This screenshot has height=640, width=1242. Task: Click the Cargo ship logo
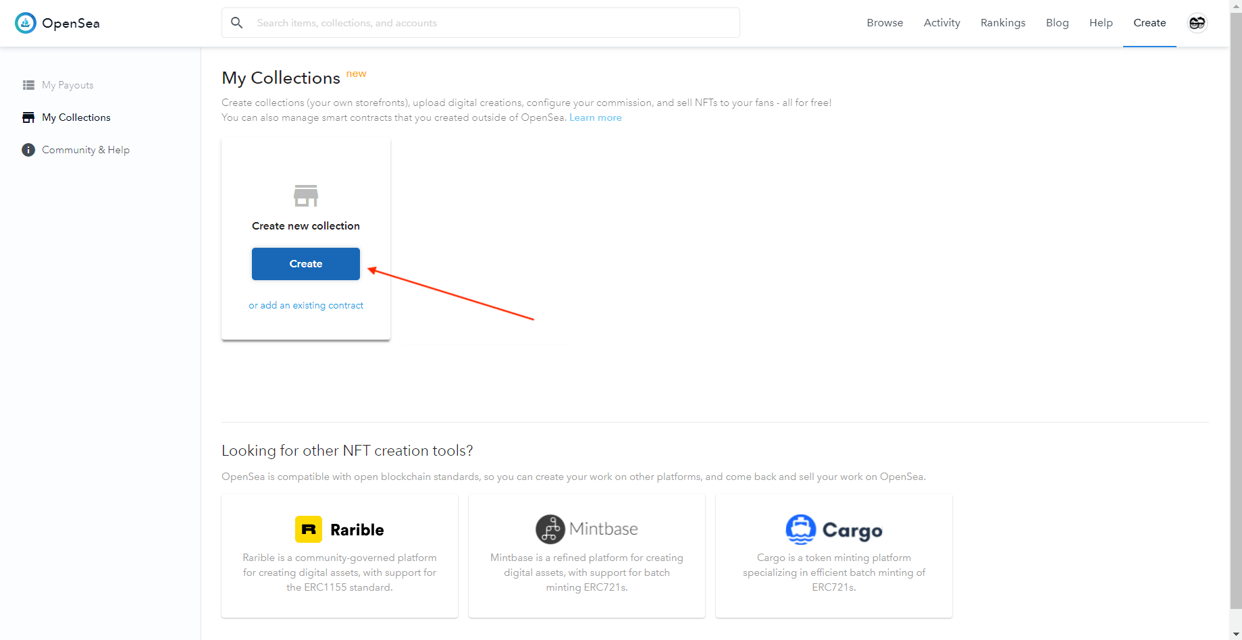(x=801, y=529)
